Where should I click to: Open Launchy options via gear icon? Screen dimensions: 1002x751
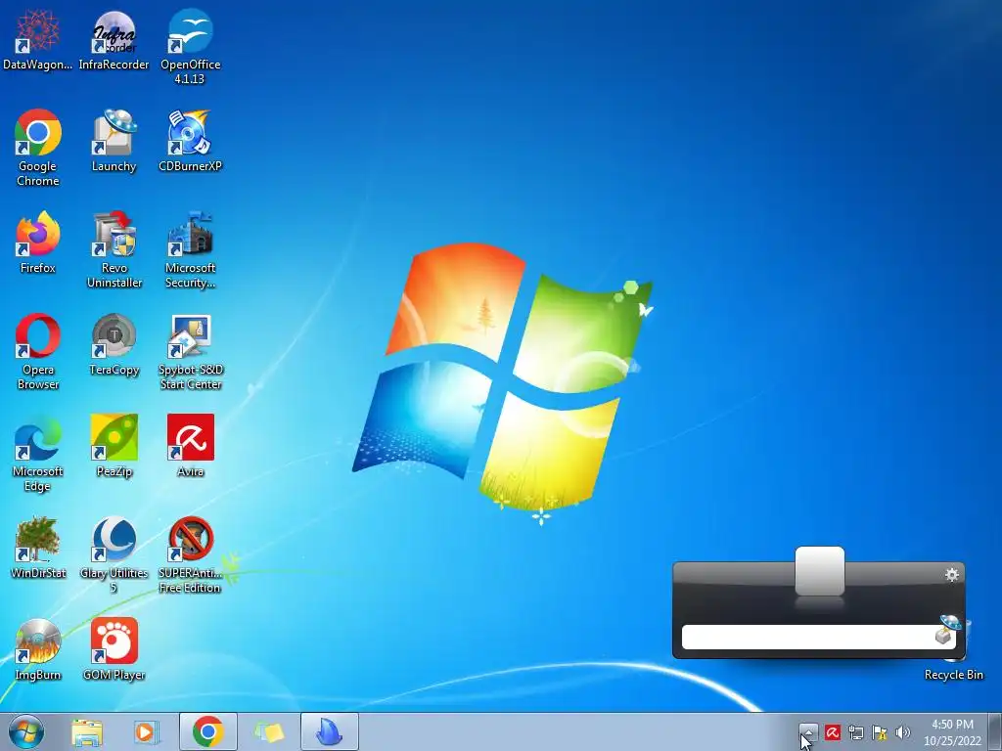(951, 575)
